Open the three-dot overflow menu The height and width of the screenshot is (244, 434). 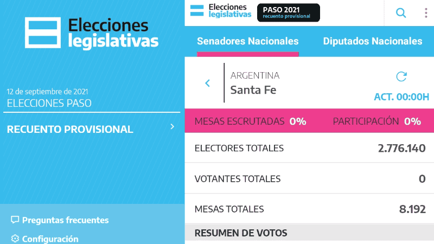[x=426, y=13]
